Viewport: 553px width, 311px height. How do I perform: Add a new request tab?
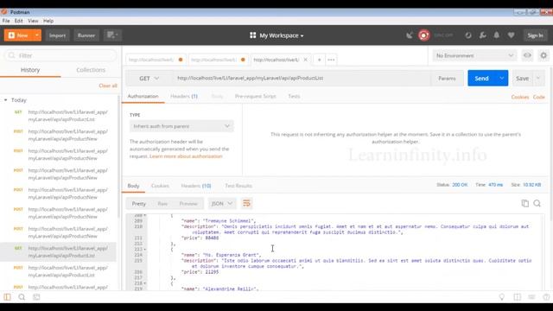319,60
